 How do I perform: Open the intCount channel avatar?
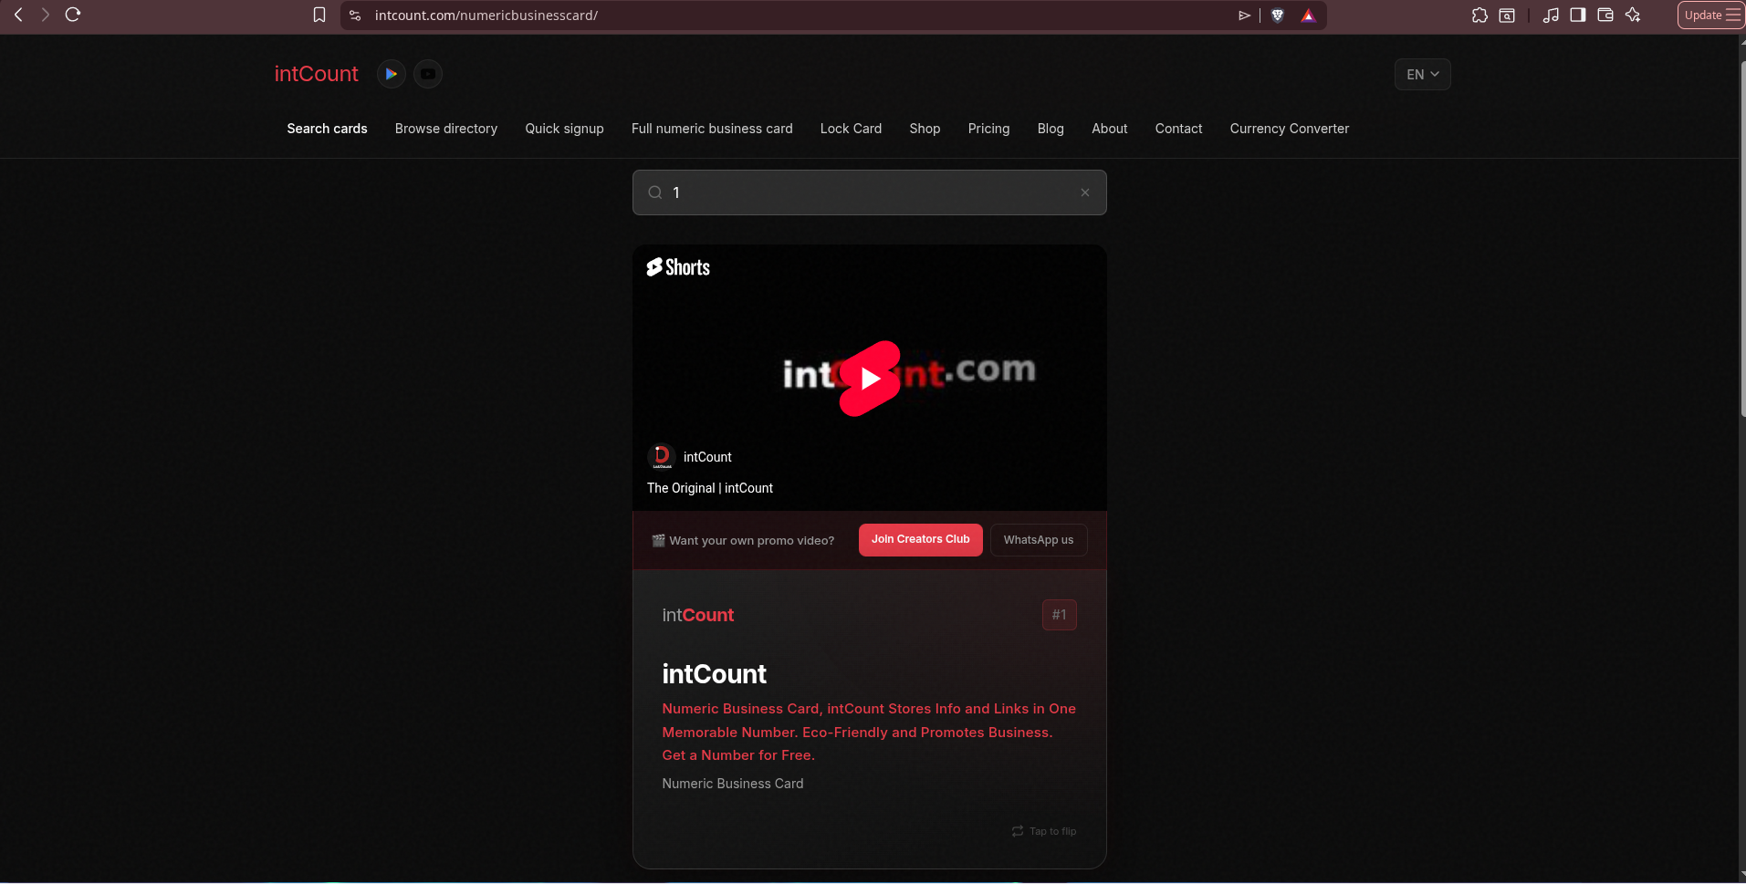pos(662,456)
